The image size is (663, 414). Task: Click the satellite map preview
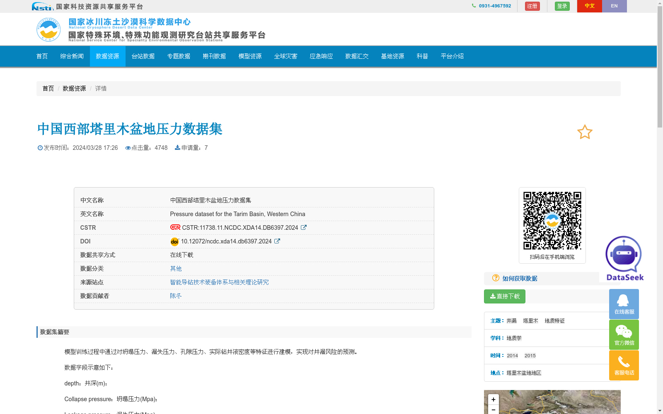pos(552,402)
